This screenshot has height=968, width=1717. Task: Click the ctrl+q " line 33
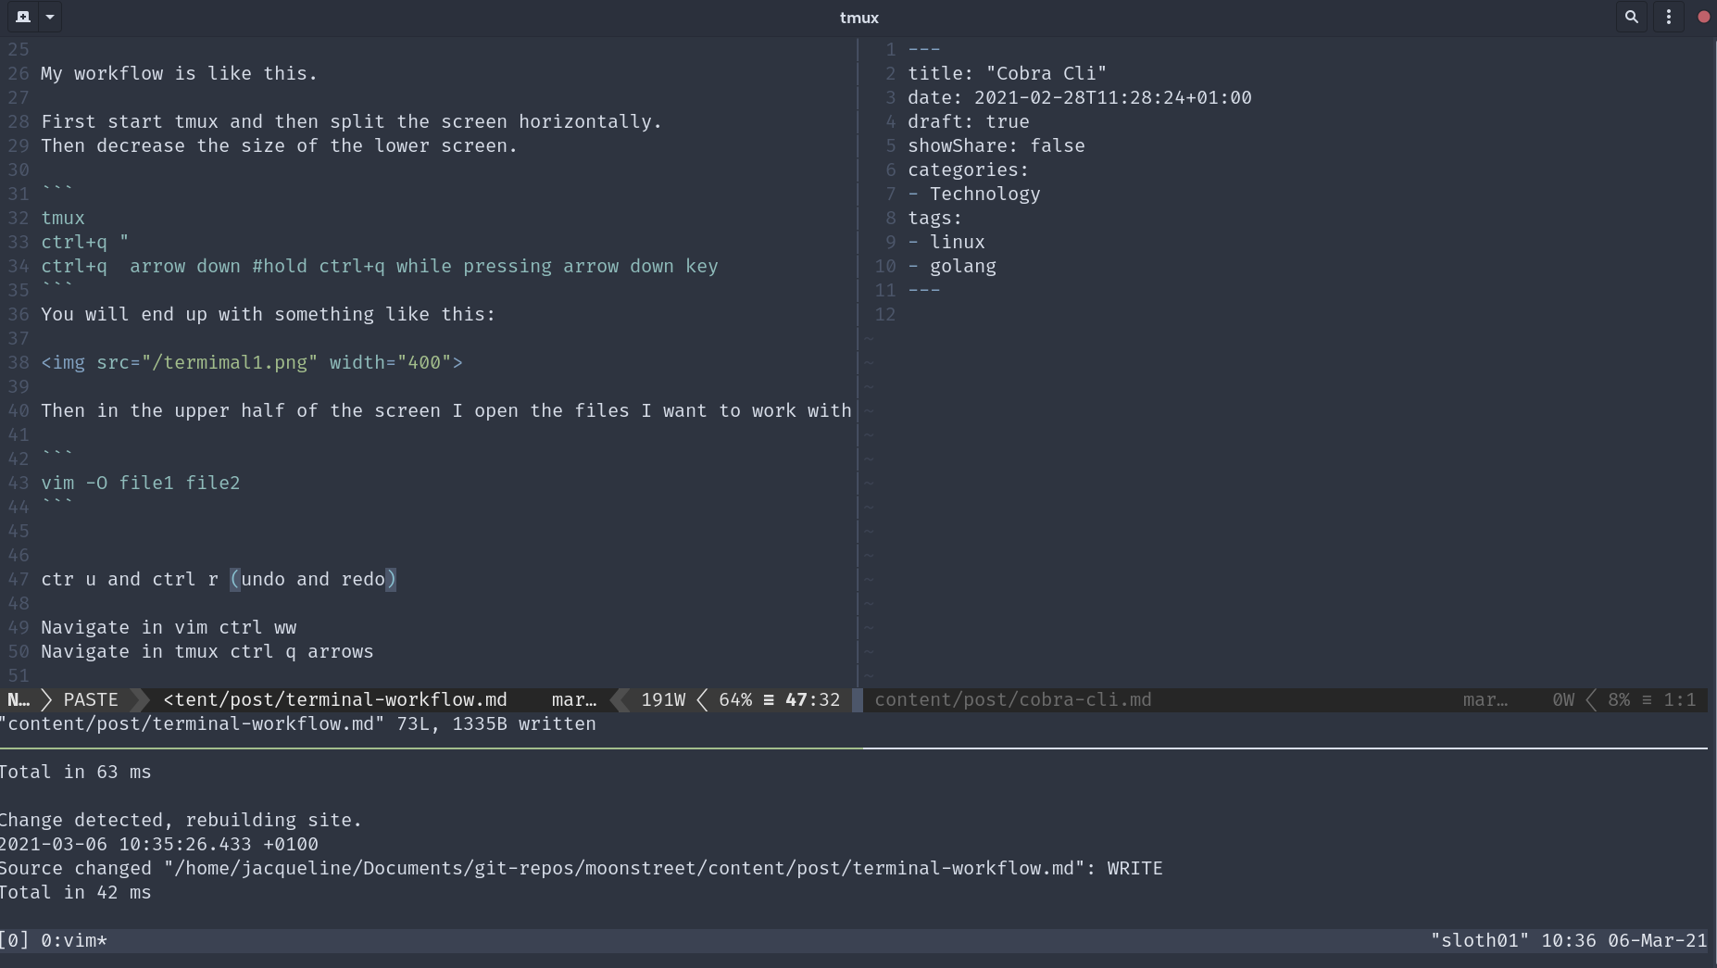[x=85, y=242]
